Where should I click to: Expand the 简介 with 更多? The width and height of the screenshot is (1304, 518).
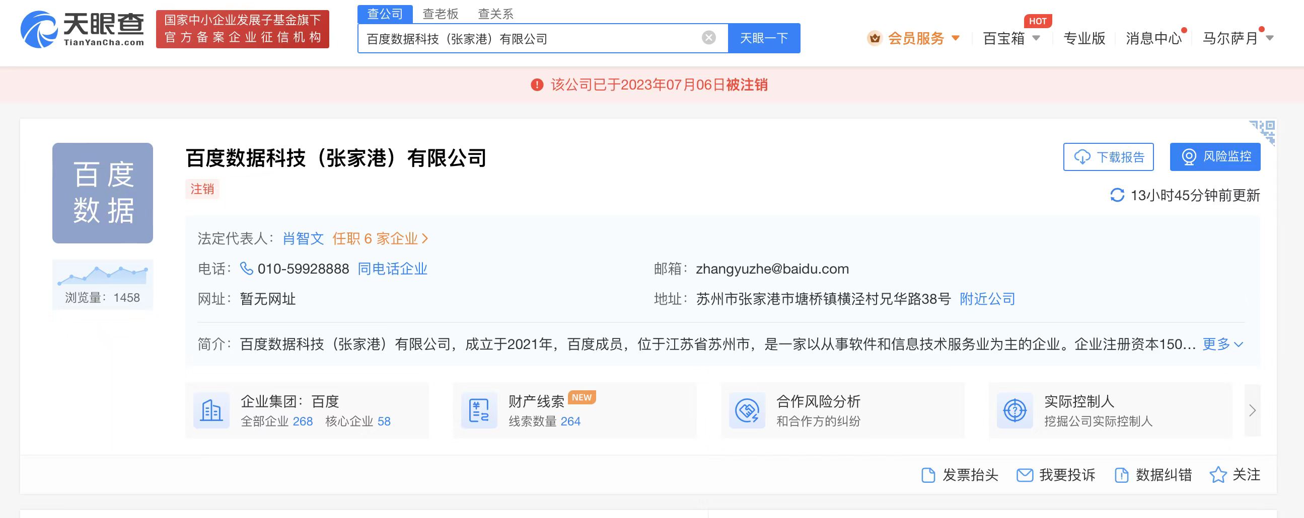pyautogui.click(x=1221, y=344)
